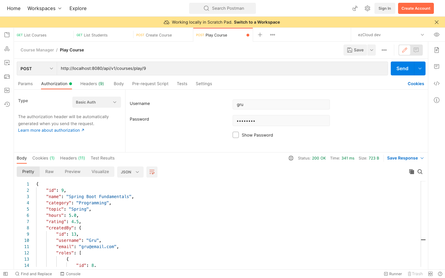
Task: Click the Save button
Action: [355, 50]
